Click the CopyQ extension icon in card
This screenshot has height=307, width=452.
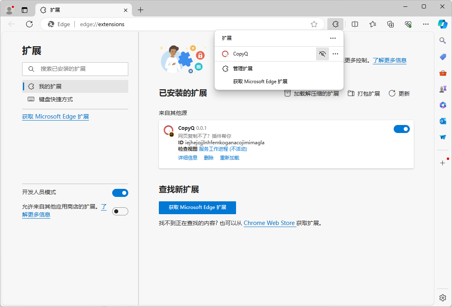(x=168, y=131)
